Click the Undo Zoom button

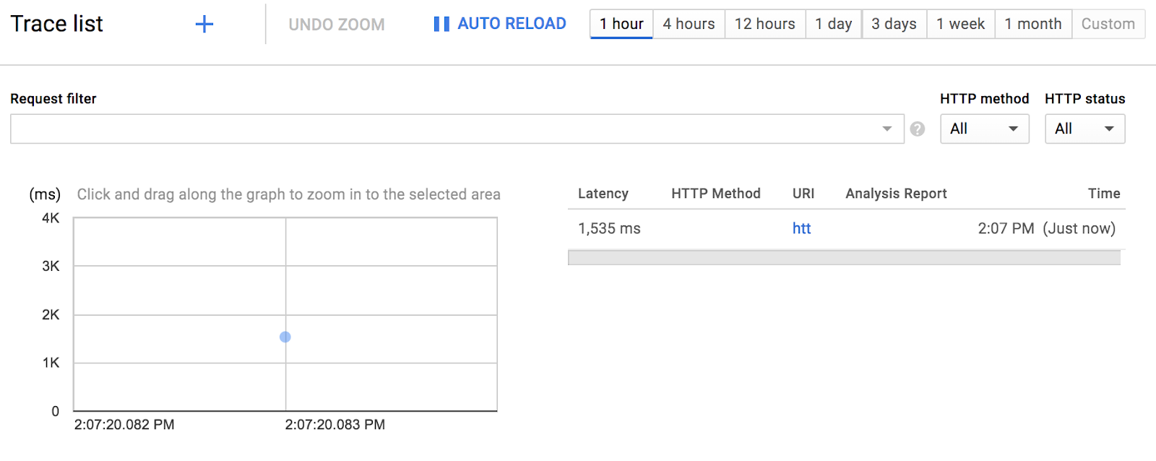(337, 25)
